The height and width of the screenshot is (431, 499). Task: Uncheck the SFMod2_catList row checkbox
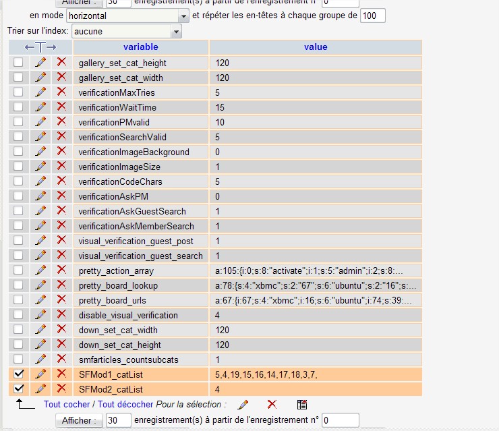point(18,389)
